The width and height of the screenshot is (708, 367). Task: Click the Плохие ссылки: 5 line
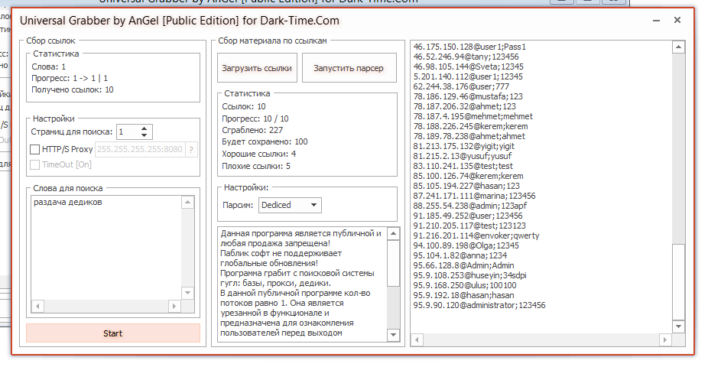(256, 166)
